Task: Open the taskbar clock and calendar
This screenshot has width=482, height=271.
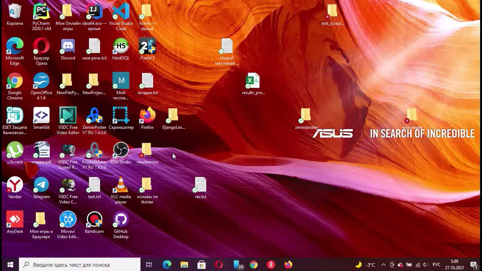Action: (x=454, y=265)
